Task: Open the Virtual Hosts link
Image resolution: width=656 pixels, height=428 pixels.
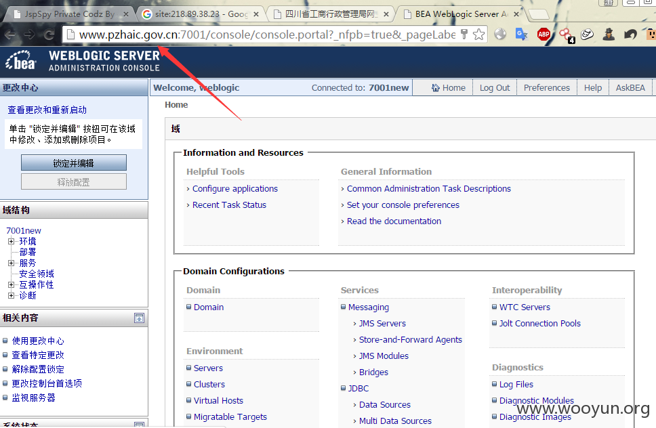Action: pyautogui.click(x=218, y=401)
